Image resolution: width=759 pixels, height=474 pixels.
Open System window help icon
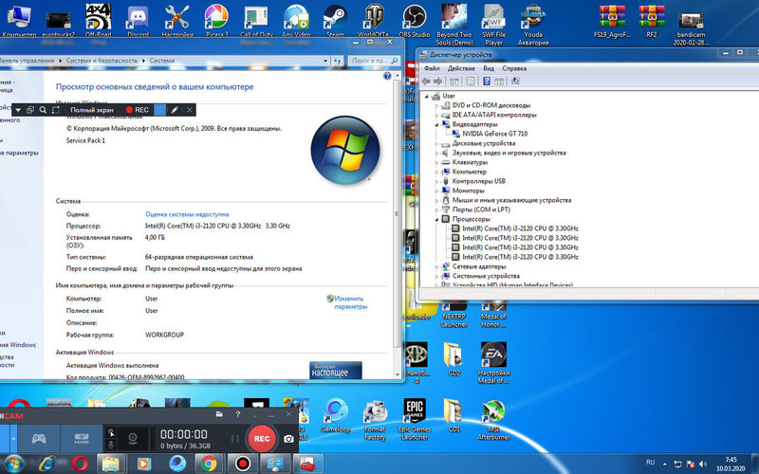tap(387, 76)
